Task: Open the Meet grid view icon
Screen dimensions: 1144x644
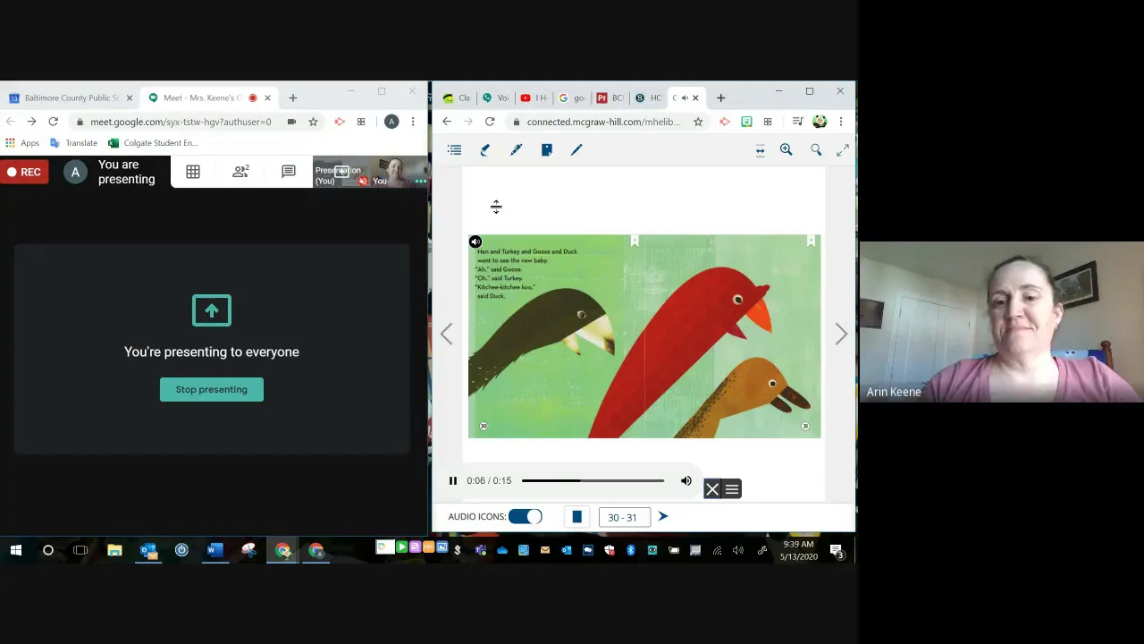Action: point(193,172)
